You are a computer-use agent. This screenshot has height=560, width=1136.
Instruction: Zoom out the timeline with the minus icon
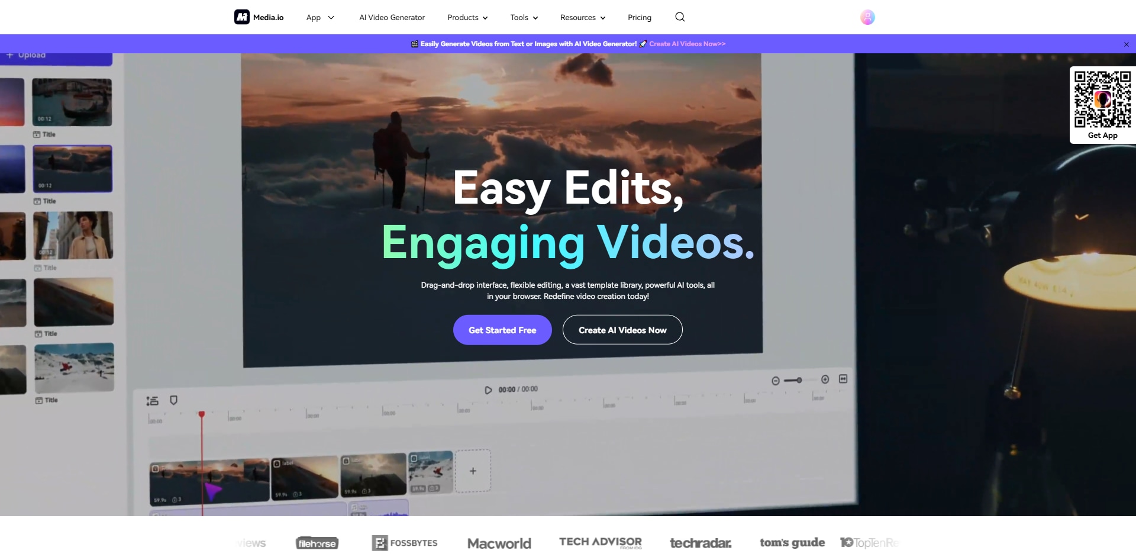(x=775, y=380)
